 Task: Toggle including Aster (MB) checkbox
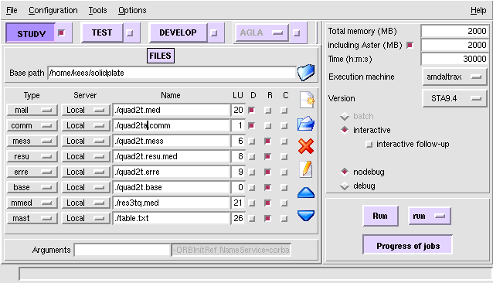click(410, 46)
